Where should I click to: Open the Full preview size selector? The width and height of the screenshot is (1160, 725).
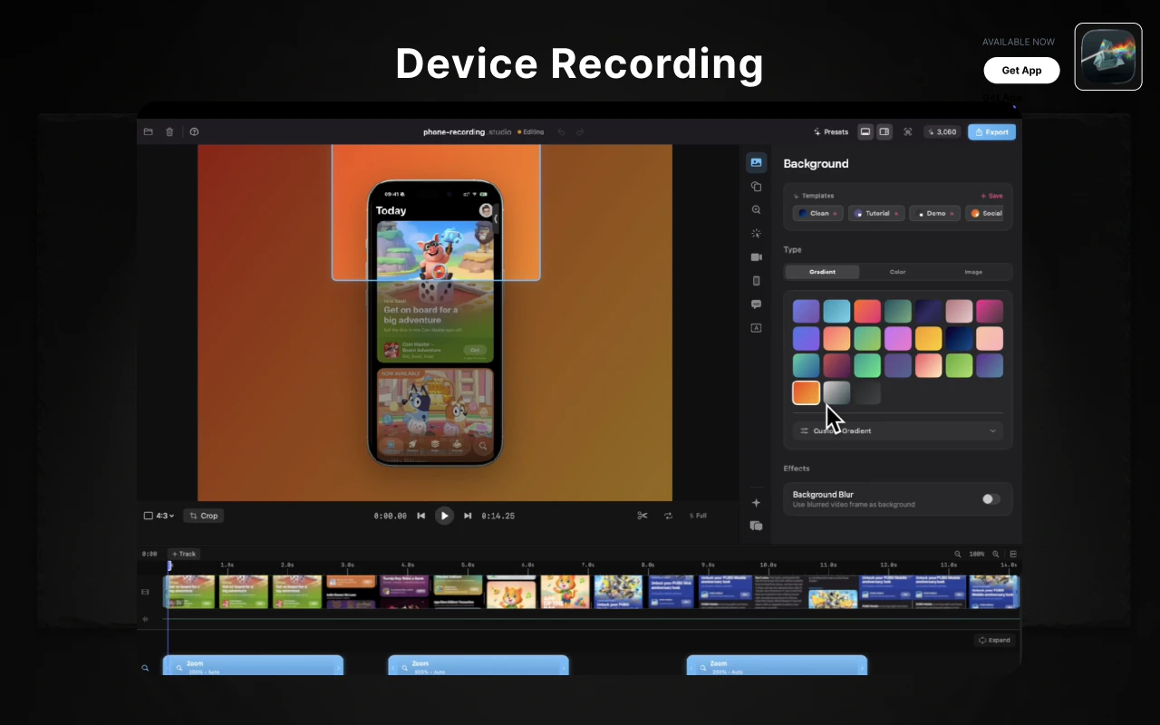698,516
